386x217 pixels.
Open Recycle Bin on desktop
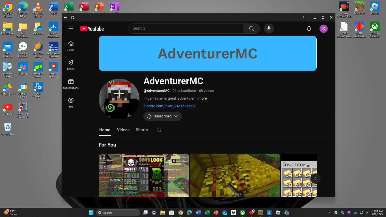tap(8, 129)
